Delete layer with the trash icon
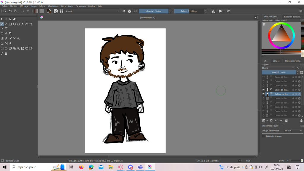 pos(301,121)
